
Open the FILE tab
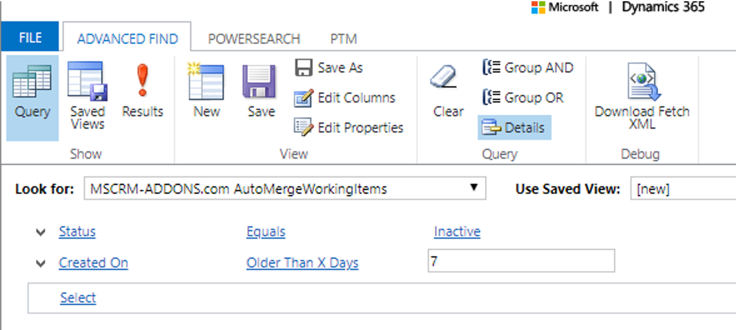point(30,38)
